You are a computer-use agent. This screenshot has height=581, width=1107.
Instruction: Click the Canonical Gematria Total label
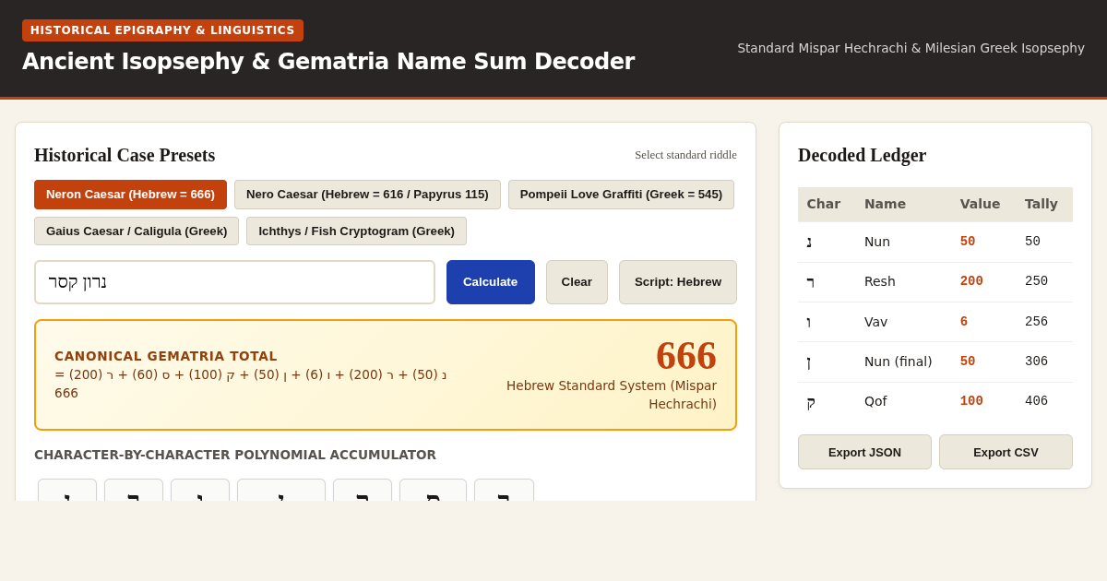click(166, 356)
